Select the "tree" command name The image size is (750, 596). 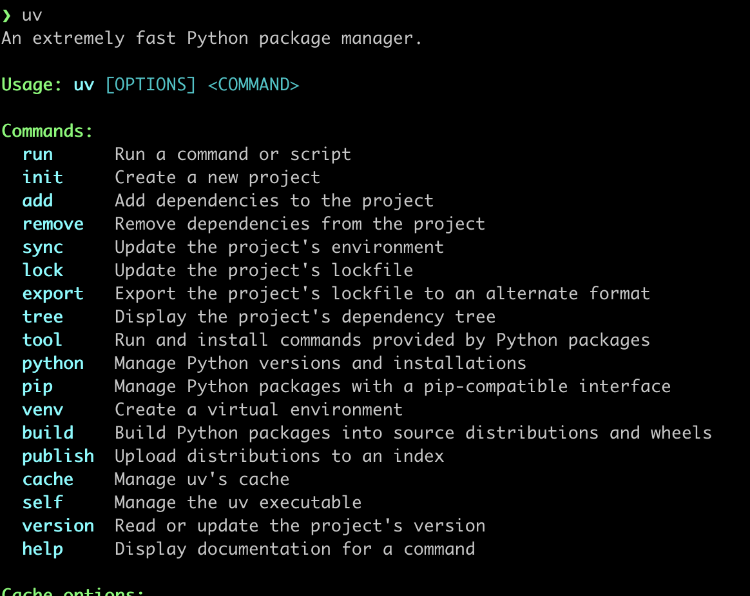pos(43,317)
